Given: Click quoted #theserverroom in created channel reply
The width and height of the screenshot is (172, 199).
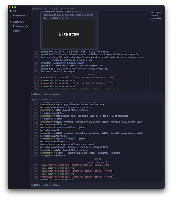Looking at the screenshot, I should click(x=80, y=110).
